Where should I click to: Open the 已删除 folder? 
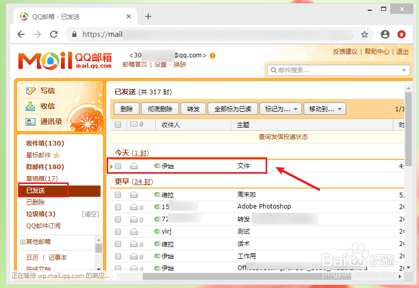[x=35, y=202]
